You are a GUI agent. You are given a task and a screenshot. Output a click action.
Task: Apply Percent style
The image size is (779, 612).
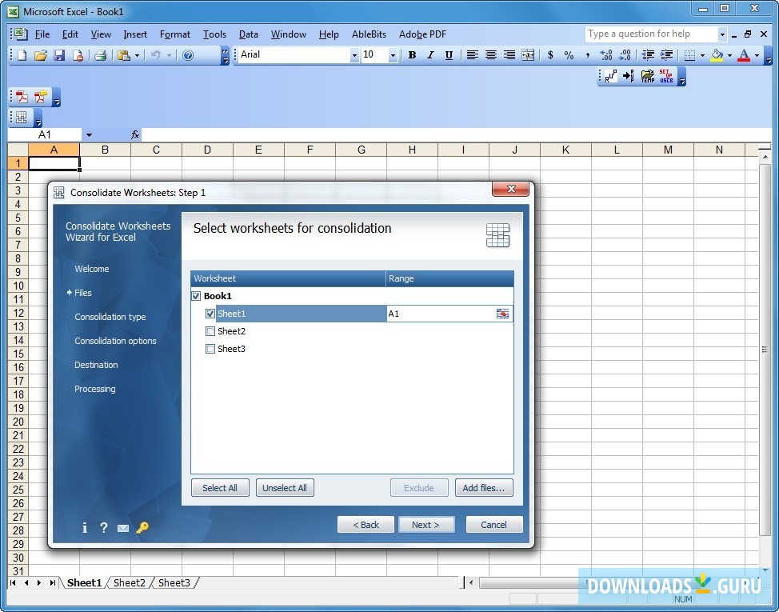[x=569, y=55]
